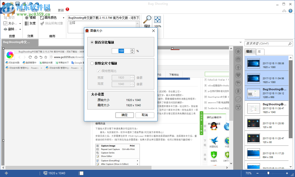Apply the 灰度 (grayscale) effect icon
Viewport: 295px width, 177px height.
coord(27,23)
